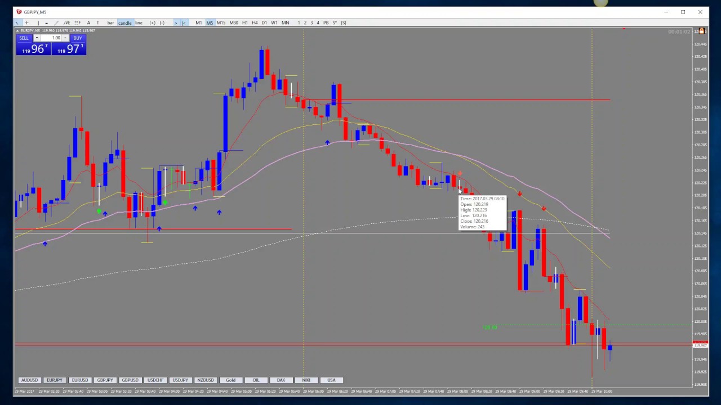Switch to OIL symbol
This screenshot has width=721, height=405.
(256, 380)
